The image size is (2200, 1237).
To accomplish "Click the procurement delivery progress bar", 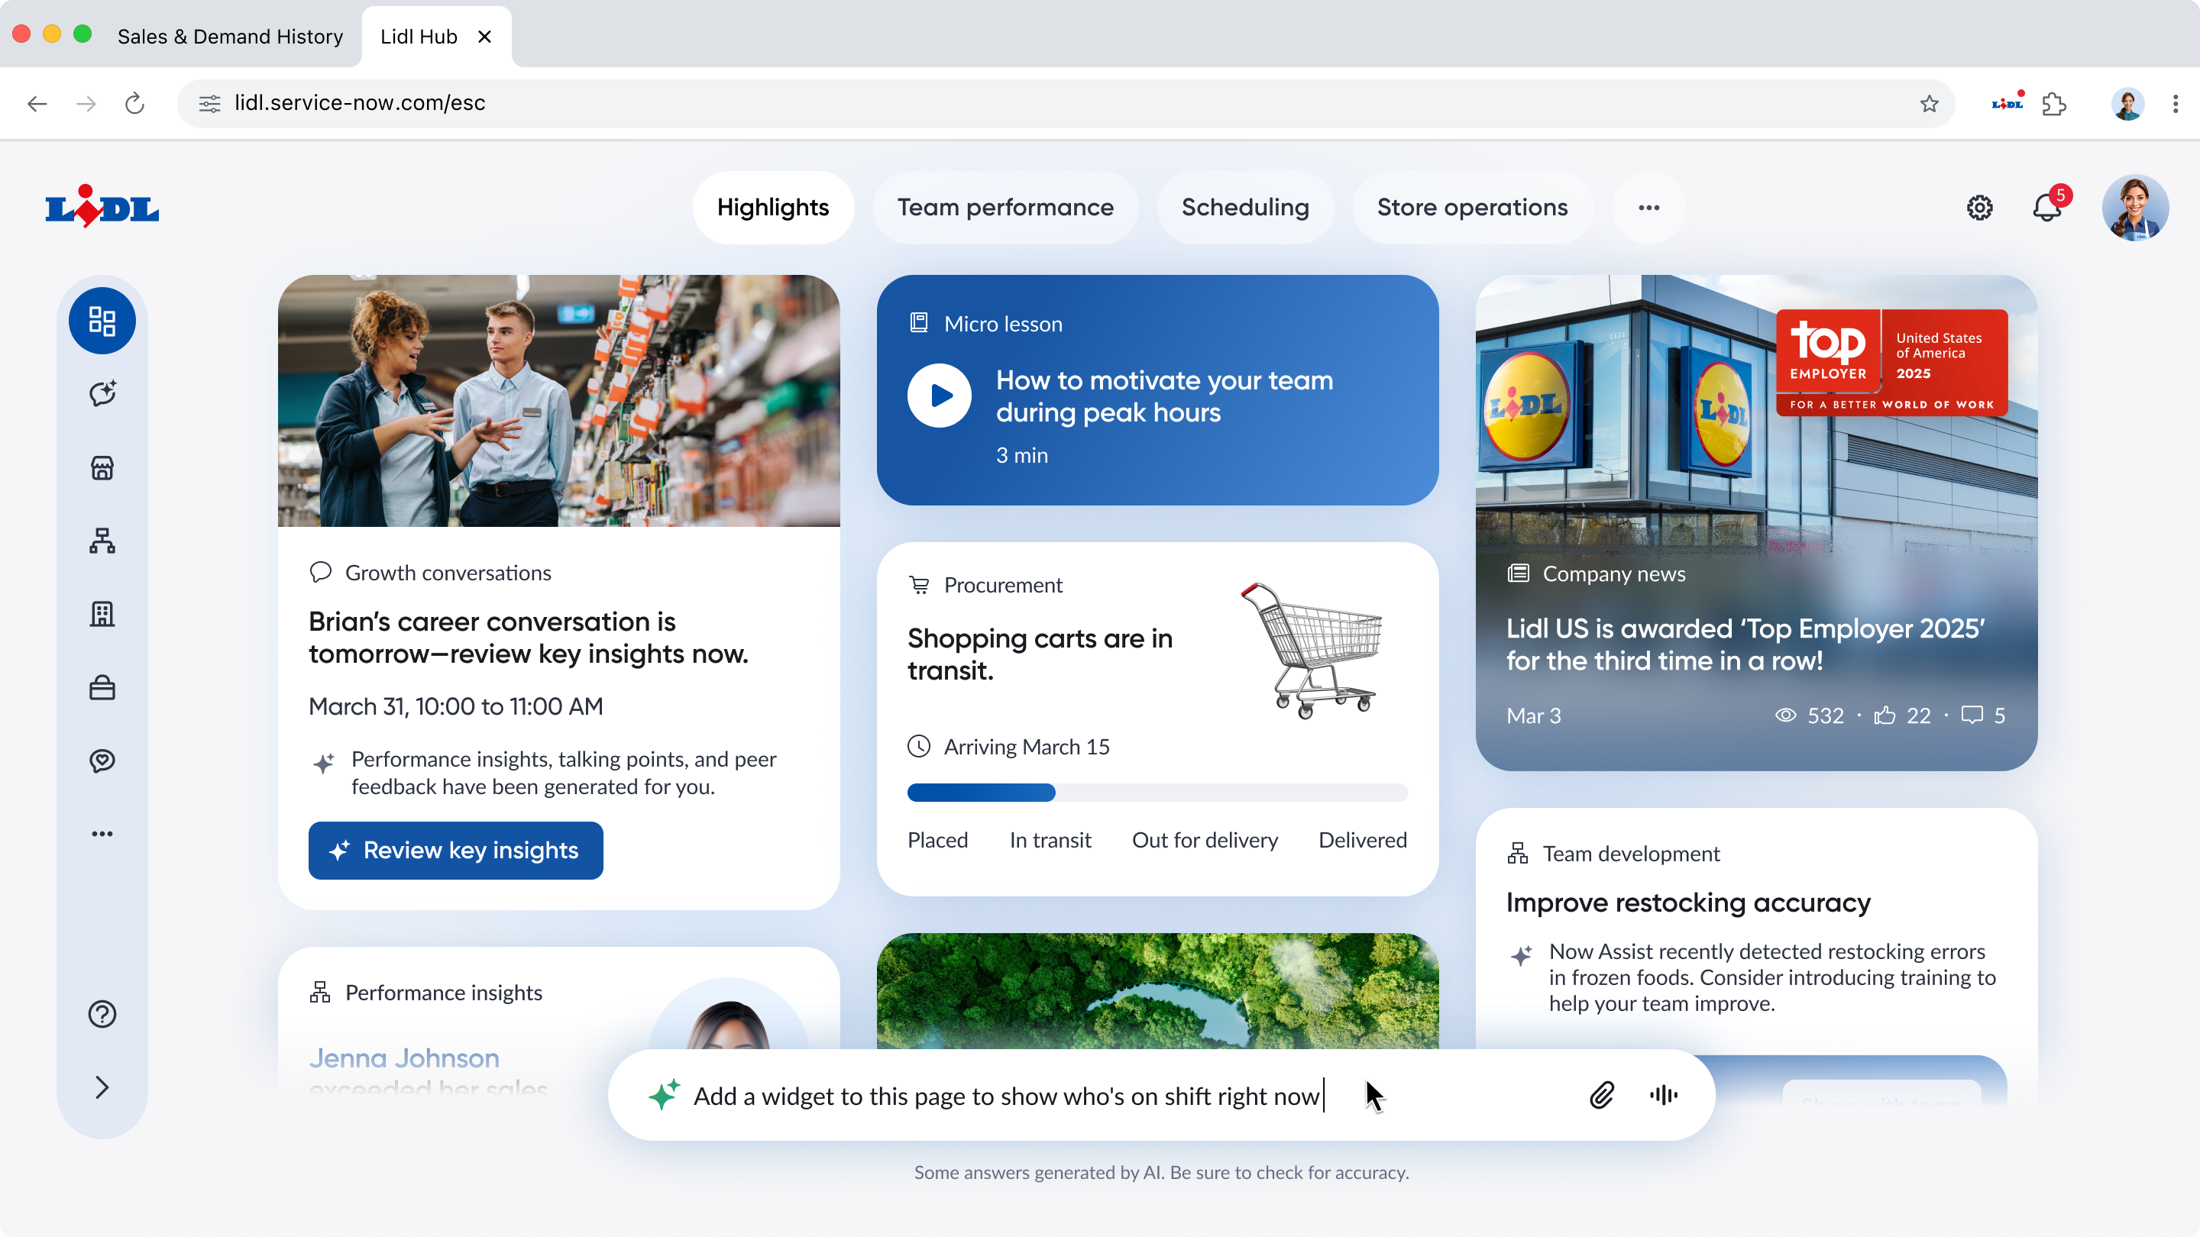I will 1157,793.
